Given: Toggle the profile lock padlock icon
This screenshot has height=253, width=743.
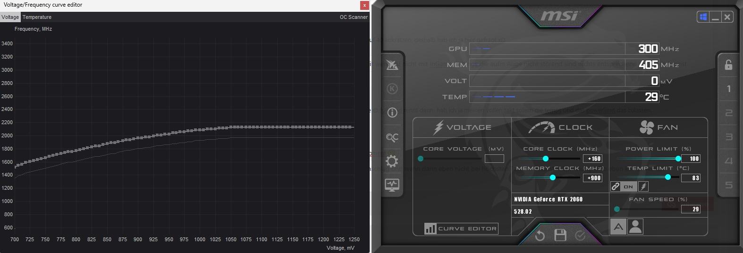Looking at the screenshot, I should pos(728,65).
